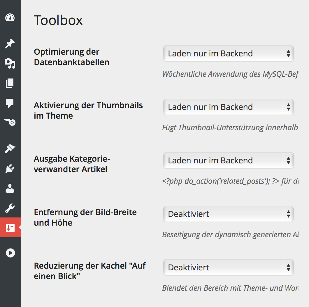The height and width of the screenshot is (307, 309).
Task: Click the collapse menu play icon
Action: (x=10, y=253)
